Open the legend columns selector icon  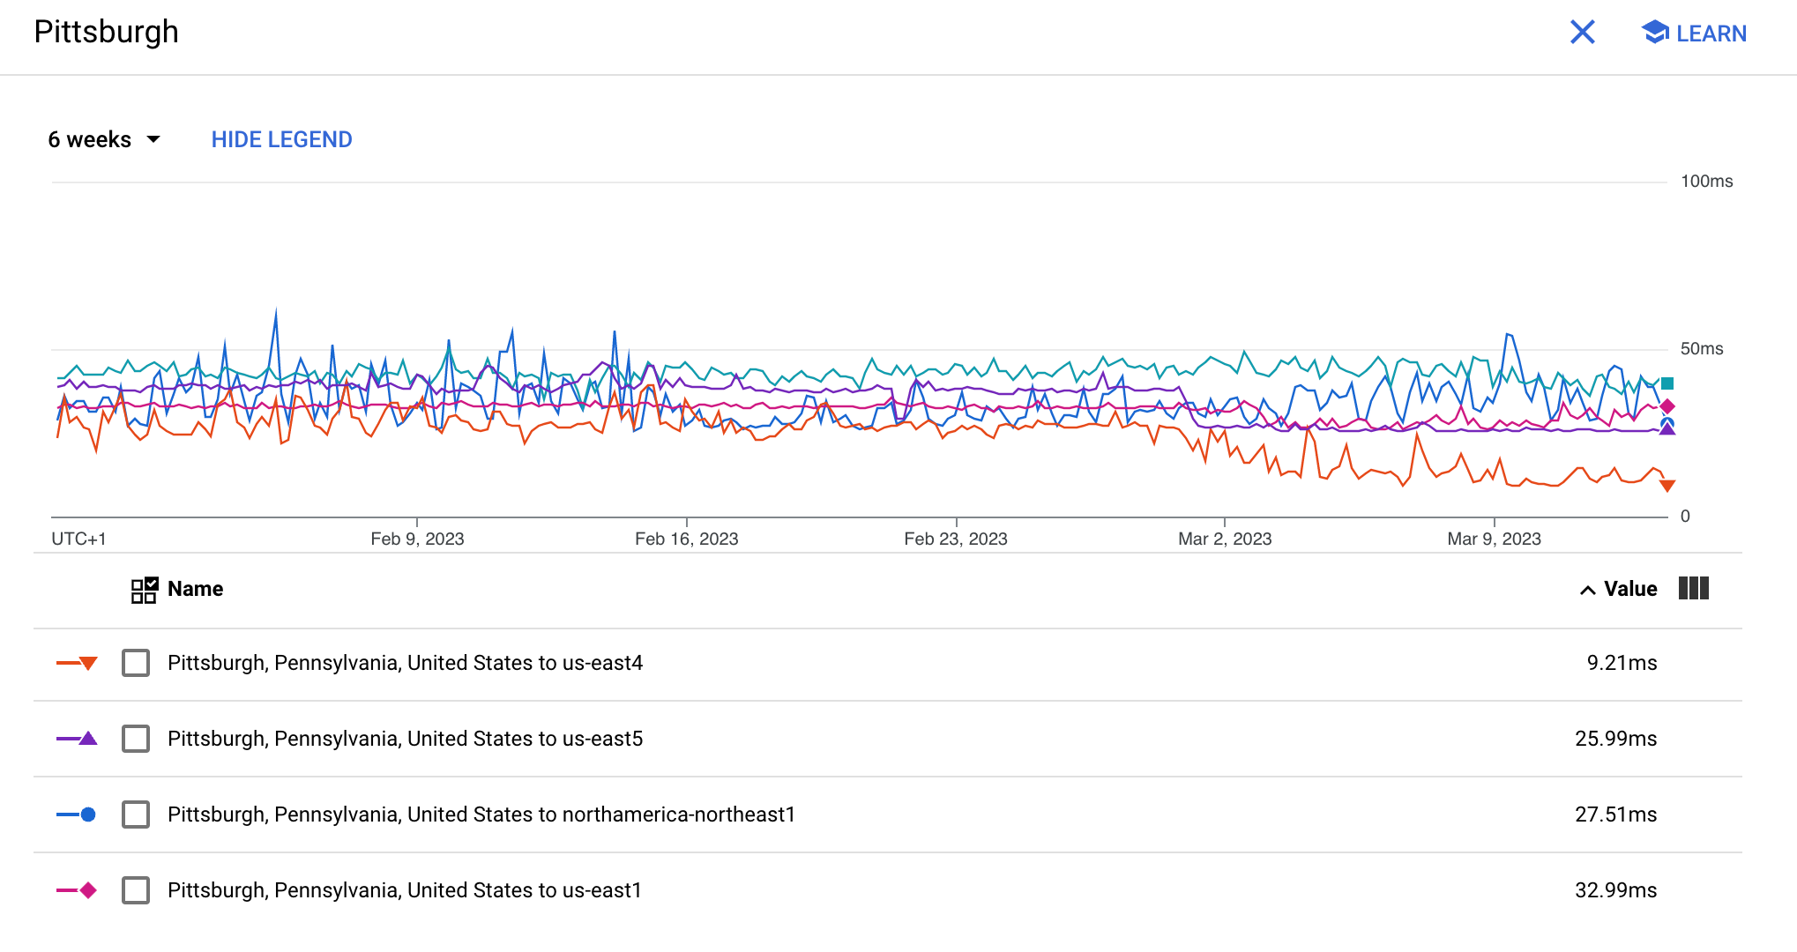1693,589
